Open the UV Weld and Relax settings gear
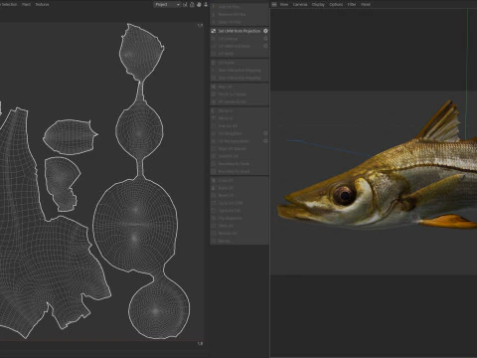 [x=265, y=46]
